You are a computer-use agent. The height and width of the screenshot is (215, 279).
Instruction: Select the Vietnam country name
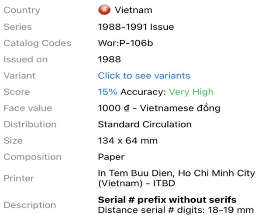pyautogui.click(x=133, y=10)
